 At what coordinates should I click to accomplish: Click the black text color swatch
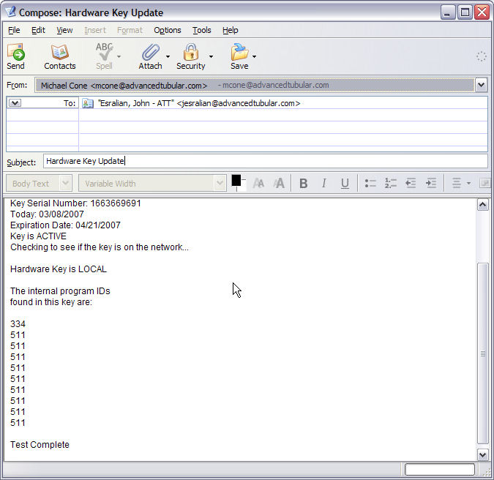coord(236,180)
